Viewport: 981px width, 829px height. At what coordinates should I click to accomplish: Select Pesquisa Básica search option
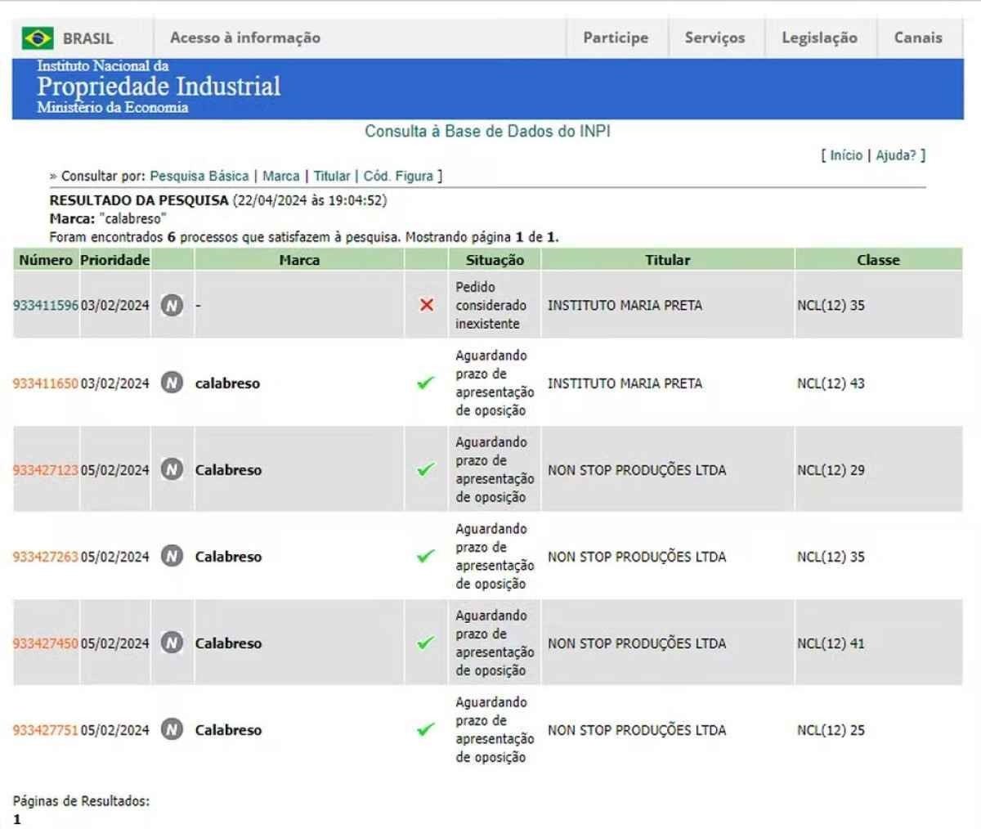(199, 176)
